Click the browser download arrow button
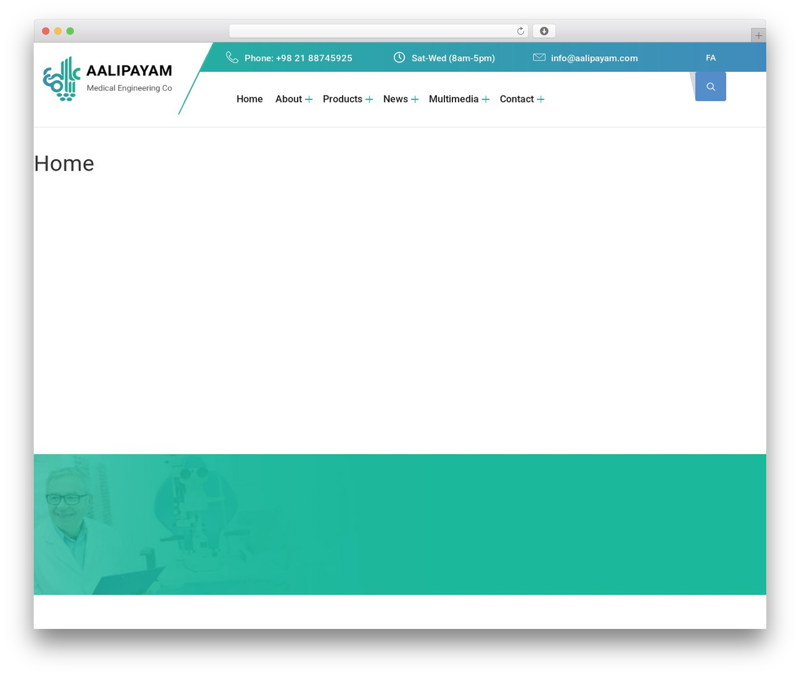The width and height of the screenshot is (800, 677). click(x=544, y=31)
